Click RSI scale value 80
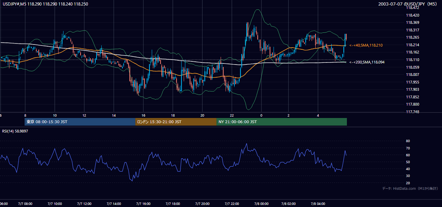 [x=408, y=141]
